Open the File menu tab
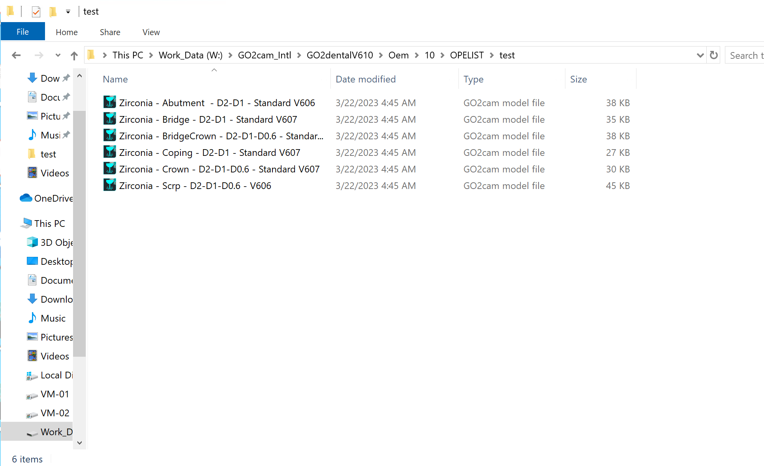This screenshot has height=466, width=764. 23,32
